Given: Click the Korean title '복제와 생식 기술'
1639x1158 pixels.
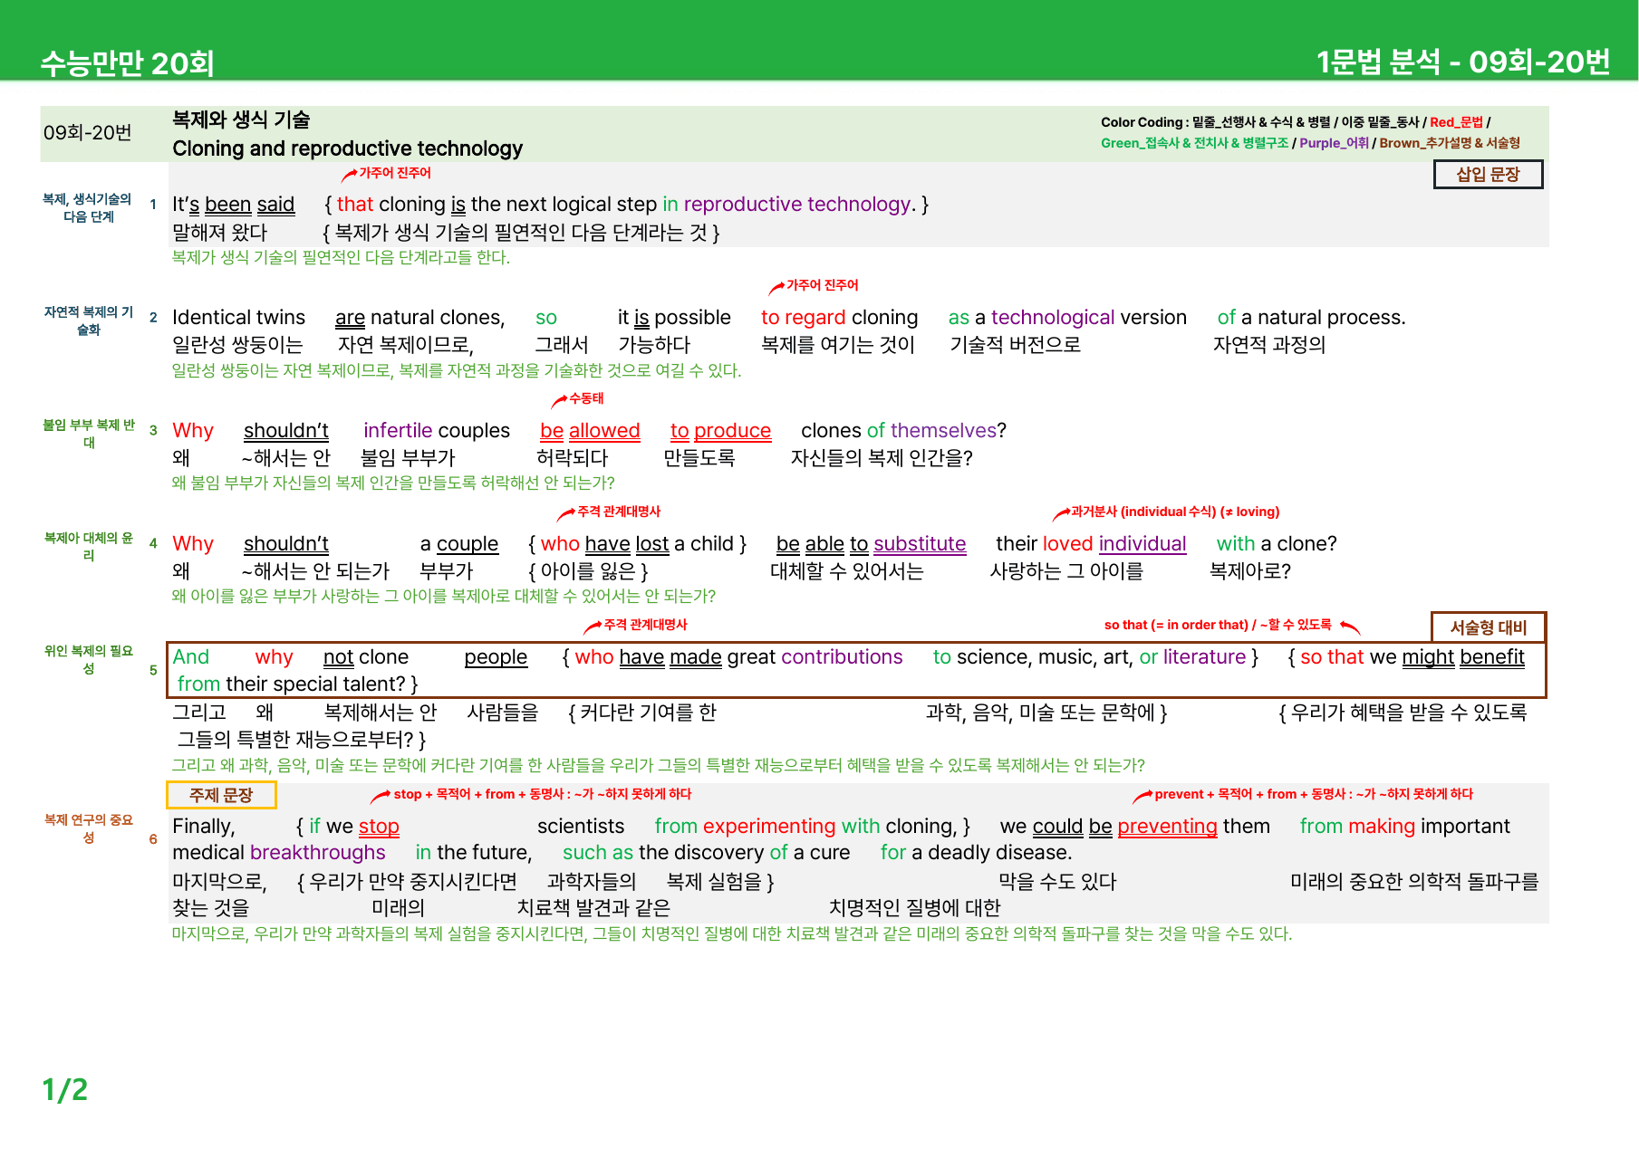Looking at the screenshot, I should (x=241, y=120).
